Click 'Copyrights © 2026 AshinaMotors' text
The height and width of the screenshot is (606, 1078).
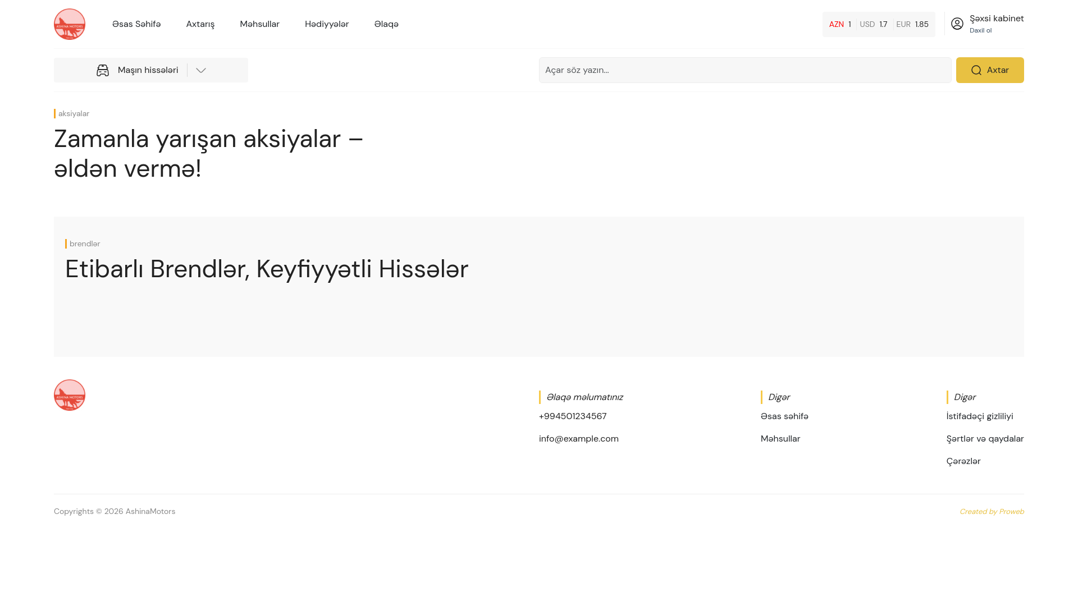(115, 512)
